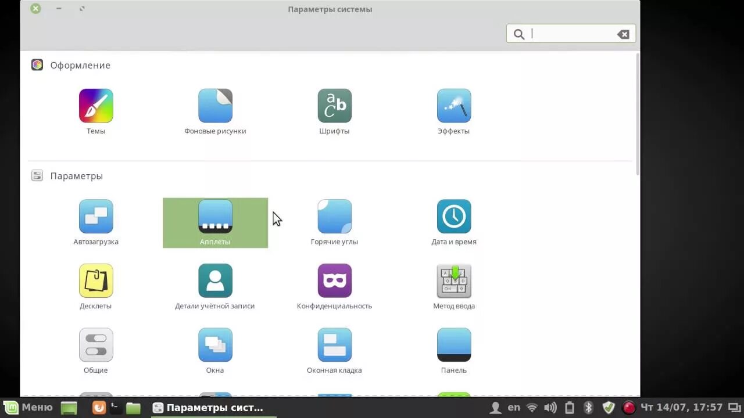Open the en keyboard layout indicator
744x418 pixels.
pos(514,408)
